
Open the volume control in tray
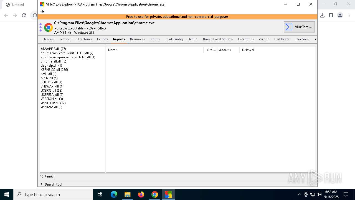(x=319, y=194)
